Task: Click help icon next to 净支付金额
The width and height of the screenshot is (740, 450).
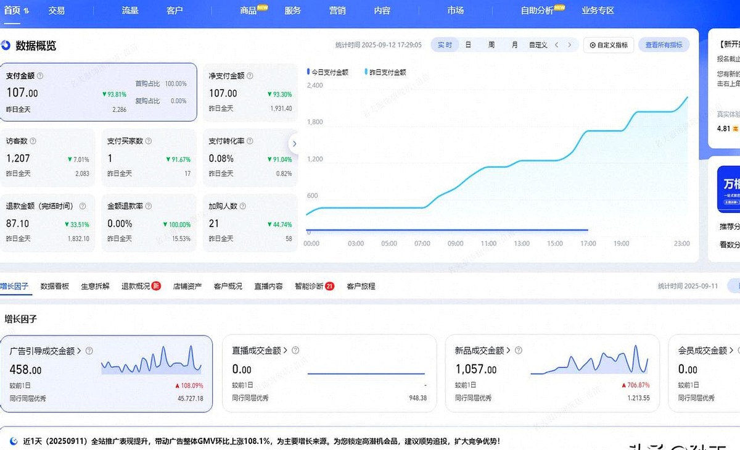Action: [250, 76]
